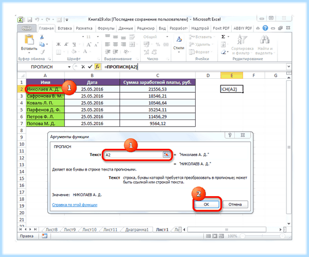The height and width of the screenshot is (257, 309).
Task: Click the Clear eraser icon
Action: (224, 52)
